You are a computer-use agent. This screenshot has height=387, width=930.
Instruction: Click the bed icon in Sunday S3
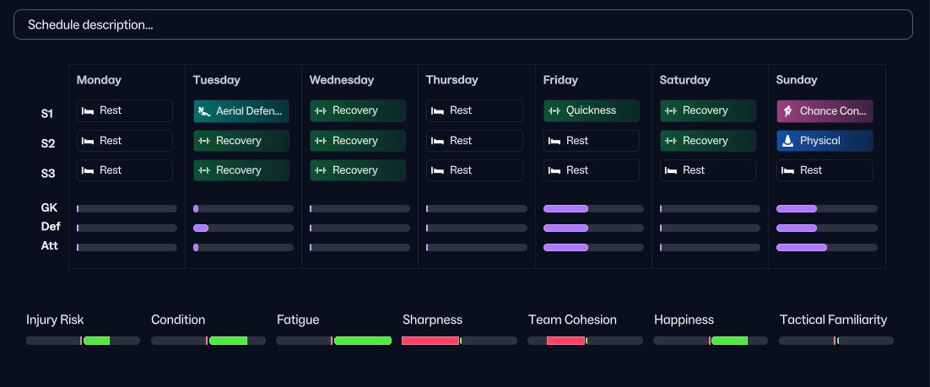click(x=787, y=170)
